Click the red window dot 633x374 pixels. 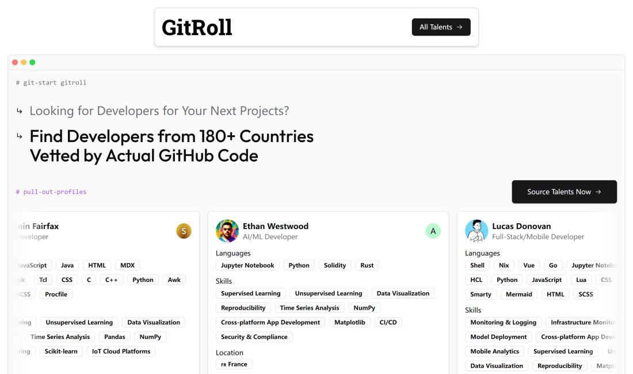click(15, 62)
